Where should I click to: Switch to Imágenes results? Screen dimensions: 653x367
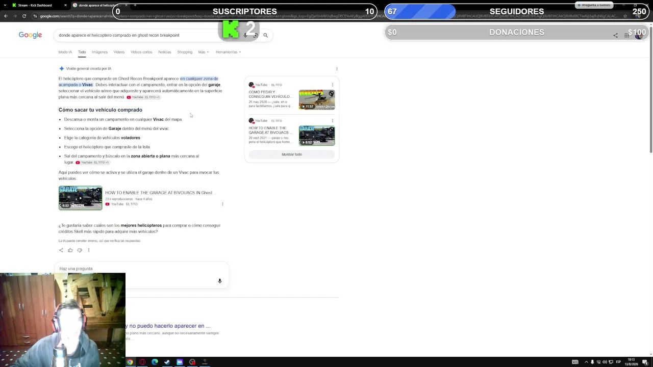click(x=99, y=52)
